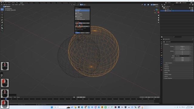
Task: Switch to Modeling workspace tab
Action: [x=26, y=3]
